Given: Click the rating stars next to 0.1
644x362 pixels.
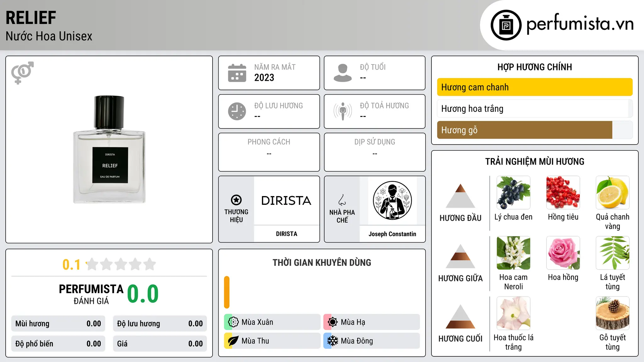Looking at the screenshot, I should [121, 264].
